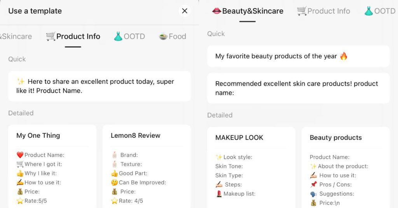The image size is (398, 208).
Task: Open the Lemon8 Review template card
Action: click(x=147, y=166)
